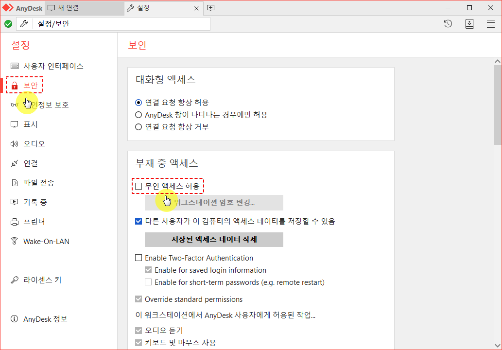Viewport: 502px width, 350px height.
Task: Open the hamburger main menu
Action: coord(491,24)
